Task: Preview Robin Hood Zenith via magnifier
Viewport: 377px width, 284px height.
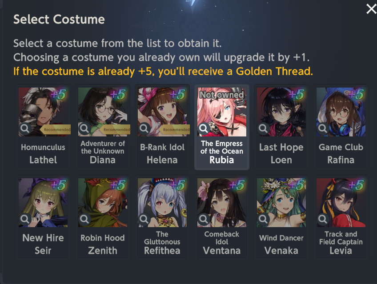Action: [84, 219]
